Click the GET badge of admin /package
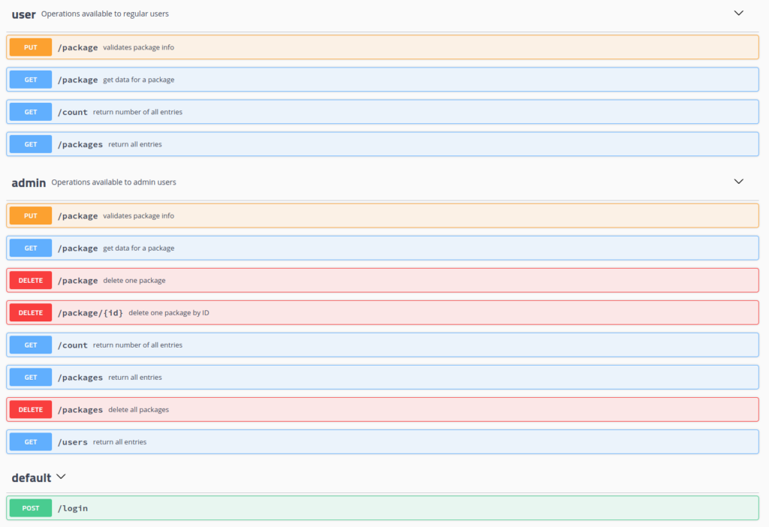This screenshot has width=769, height=527. (x=30, y=248)
